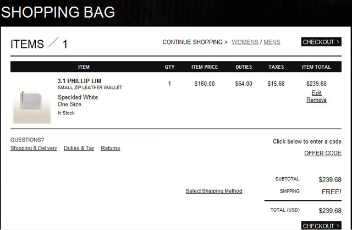Click the bottom Checkout button
The width and height of the screenshot is (352, 230).
[321, 226]
